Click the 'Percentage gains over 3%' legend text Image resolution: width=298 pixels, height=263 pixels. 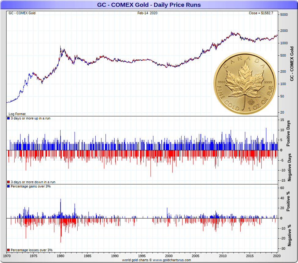pyautogui.click(x=31, y=186)
